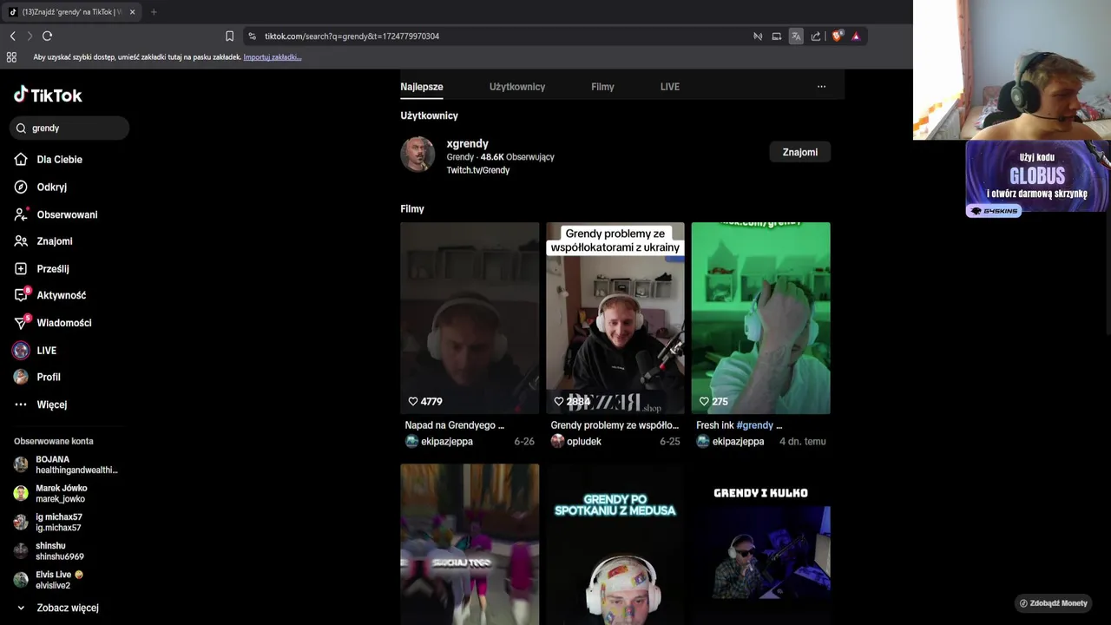Open shinshu followed account

tap(49, 551)
